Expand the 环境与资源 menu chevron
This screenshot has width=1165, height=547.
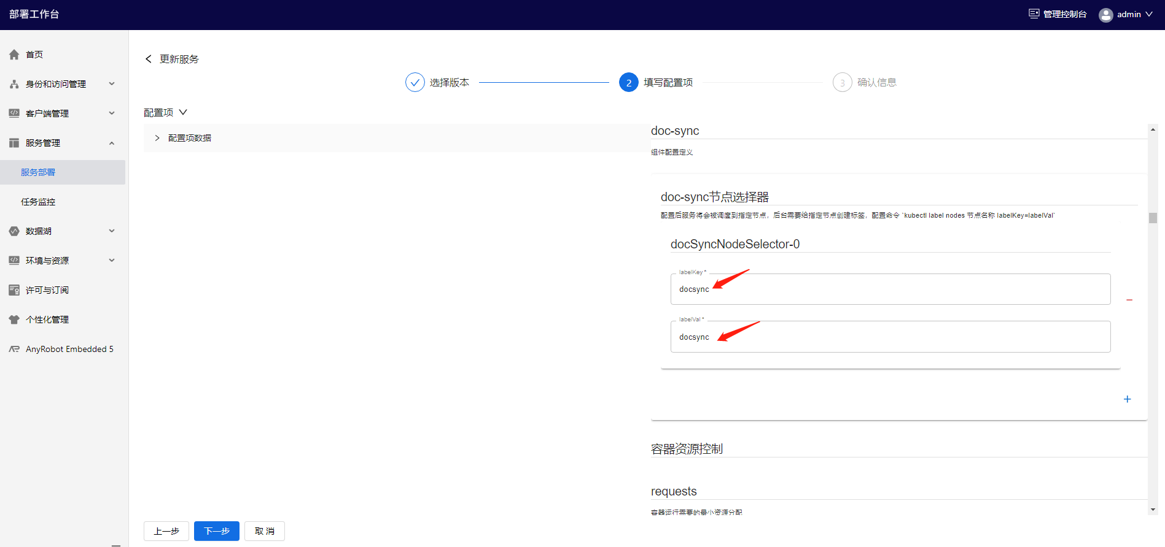tap(112, 260)
